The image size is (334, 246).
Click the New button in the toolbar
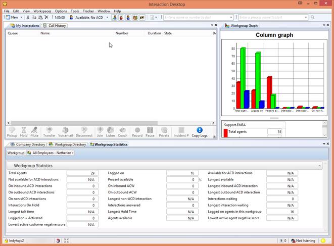(13, 17)
